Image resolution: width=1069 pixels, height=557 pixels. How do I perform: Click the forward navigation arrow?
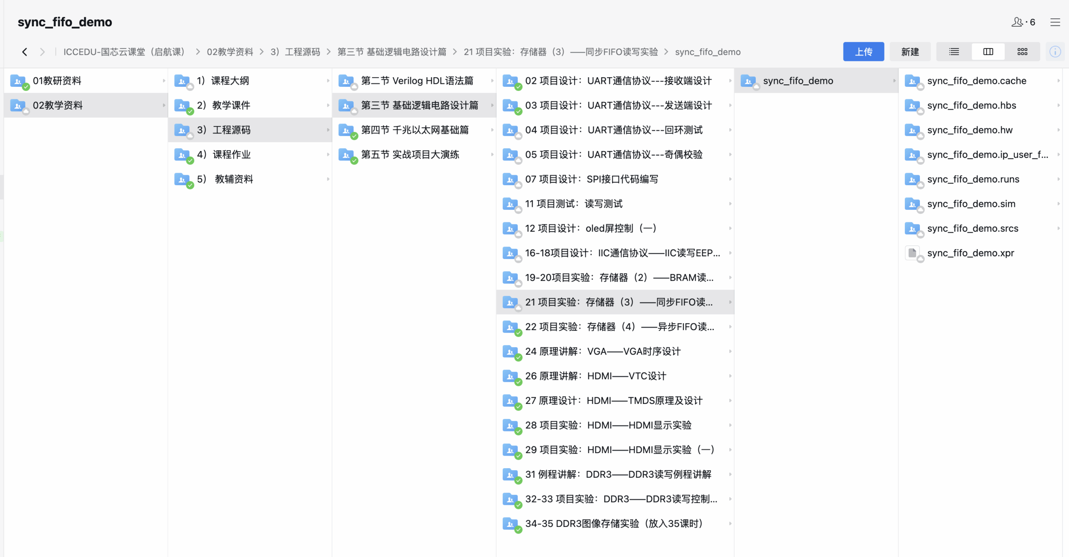click(x=42, y=52)
